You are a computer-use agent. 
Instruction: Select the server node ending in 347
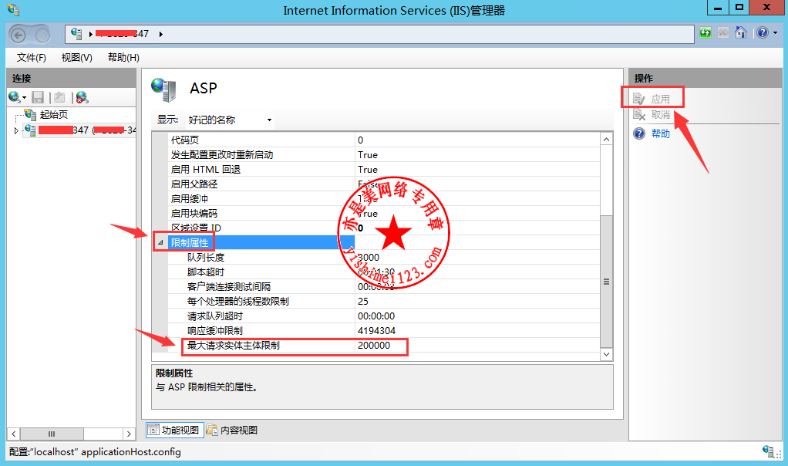click(x=87, y=130)
